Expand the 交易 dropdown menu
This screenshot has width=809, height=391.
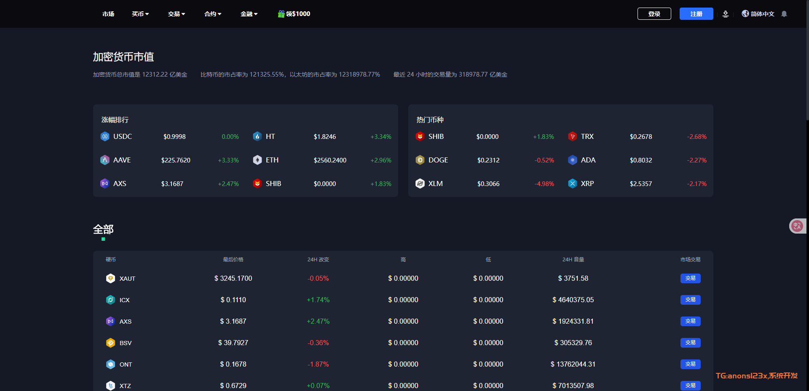pos(177,14)
